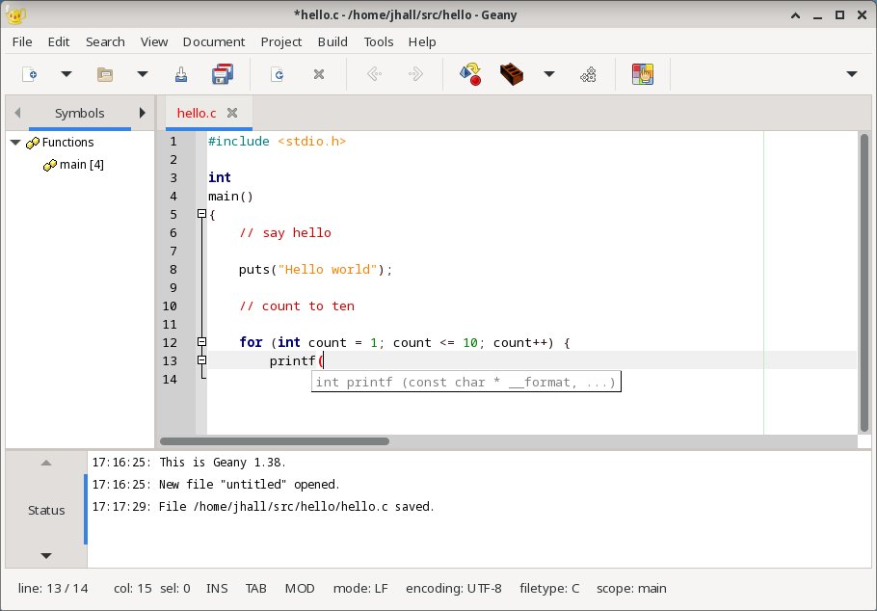Screen dimensions: 877x611
Task: Close the current file via toolbar X icon
Action: (318, 74)
